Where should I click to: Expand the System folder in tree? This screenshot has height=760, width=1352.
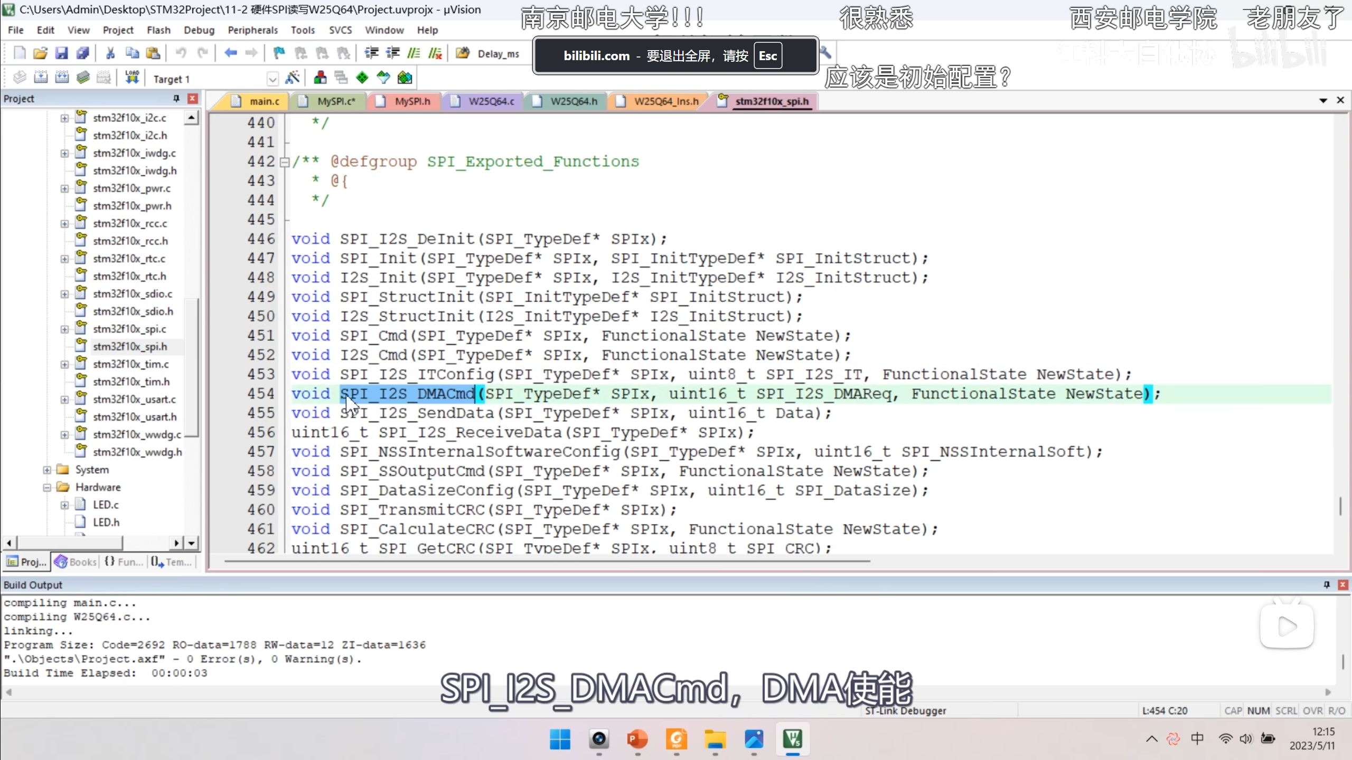(x=47, y=470)
